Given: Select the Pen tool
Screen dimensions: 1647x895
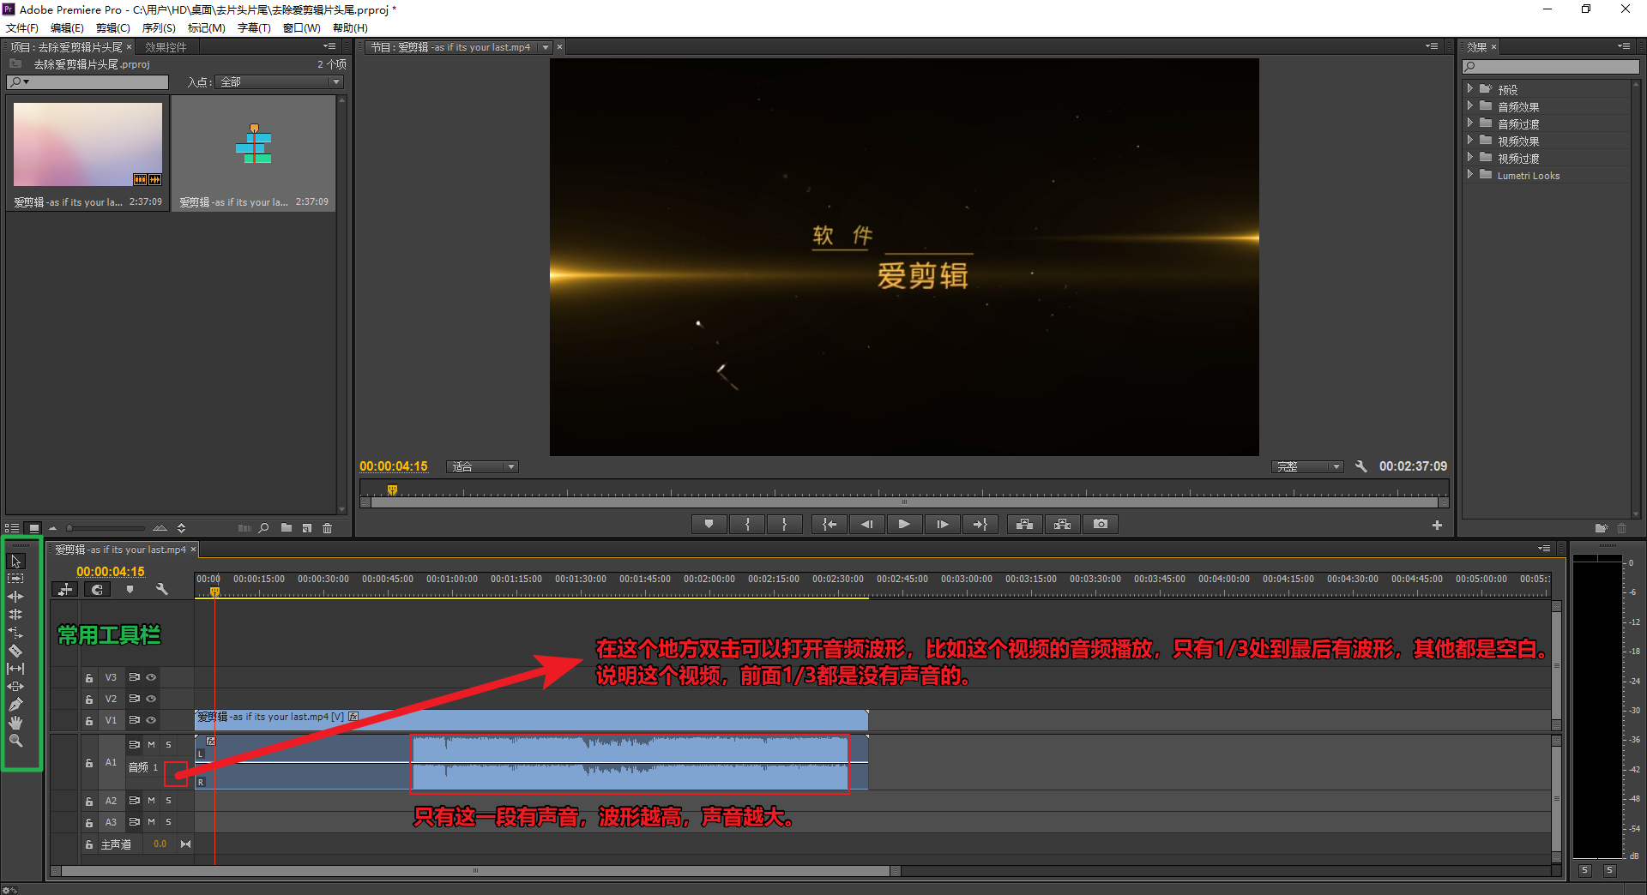Looking at the screenshot, I should pos(15,705).
